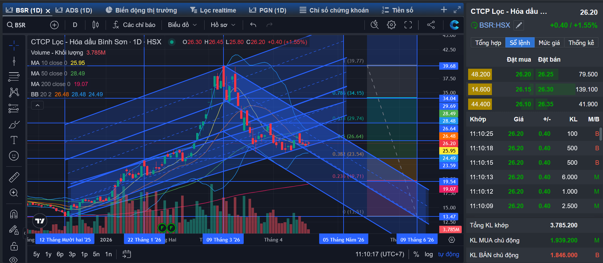
Task: Open the Biến động thị trường tab
Action: coord(141,10)
